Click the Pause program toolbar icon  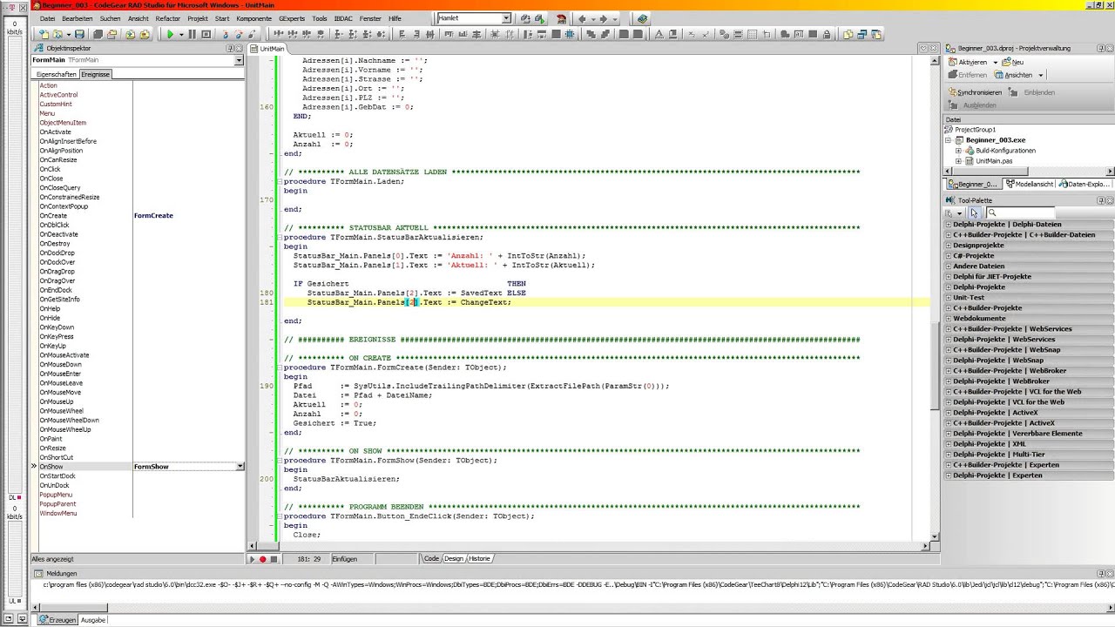tap(193, 34)
